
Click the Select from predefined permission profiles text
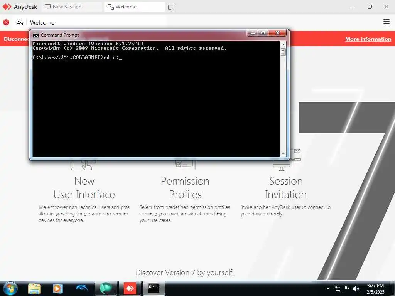(x=185, y=214)
